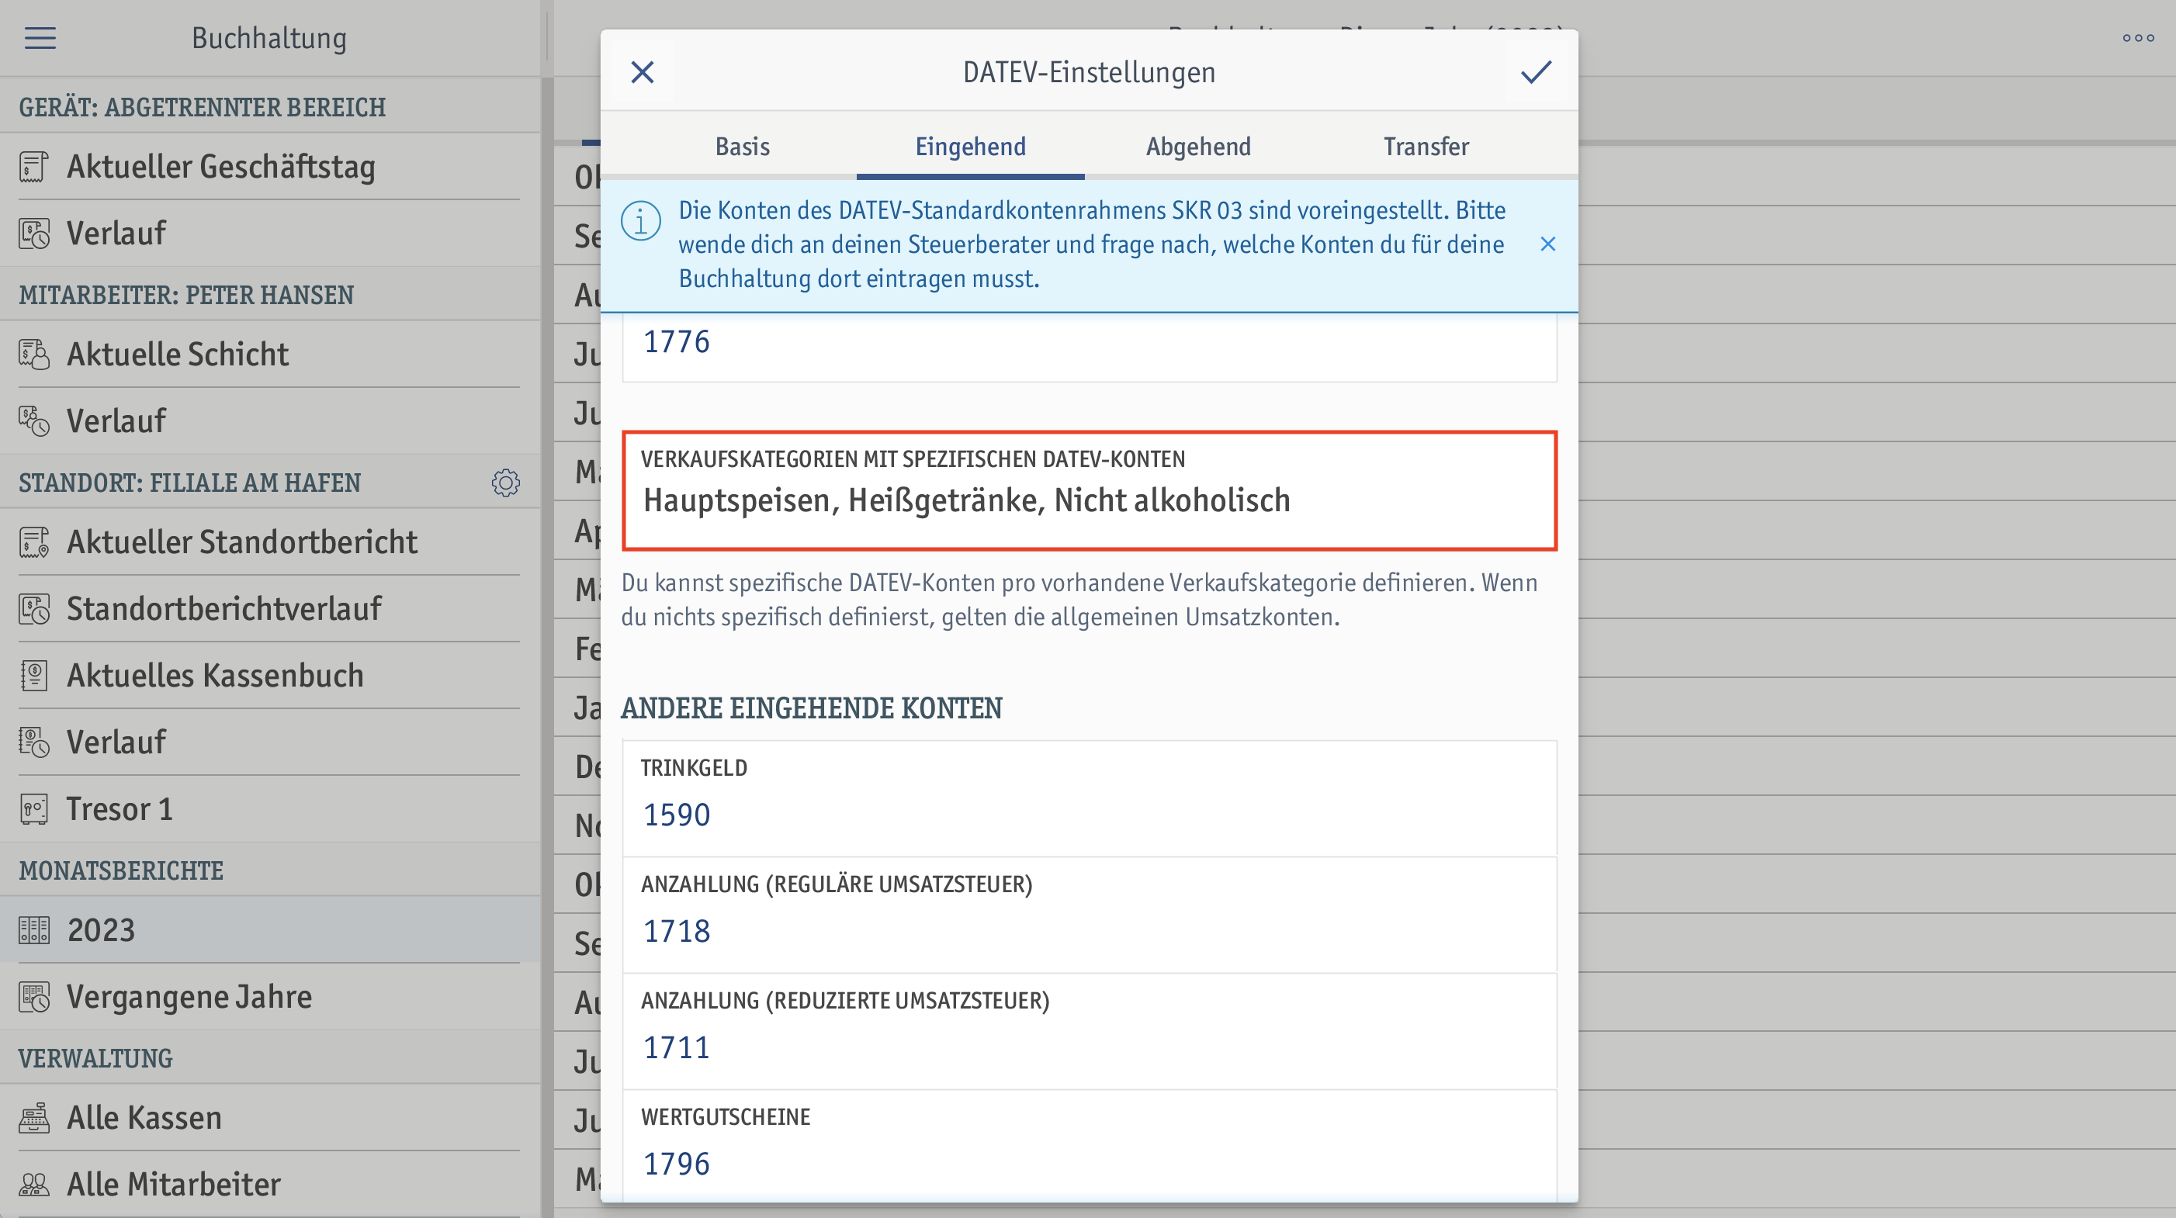Click the 2023 monthly report icon
The width and height of the screenshot is (2176, 1218).
tap(34, 930)
